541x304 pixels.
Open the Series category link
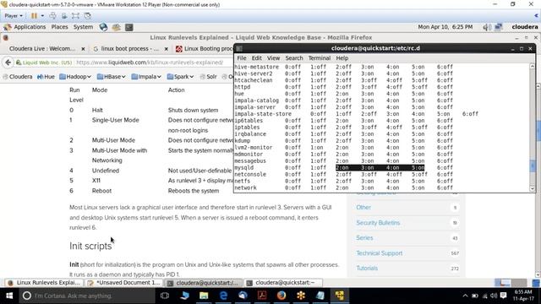(364, 238)
